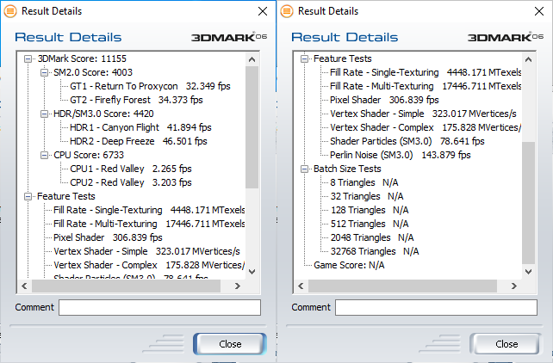The image size is (553, 363).
Task: Select Pixel Shader row in right window
Action: [x=384, y=100]
